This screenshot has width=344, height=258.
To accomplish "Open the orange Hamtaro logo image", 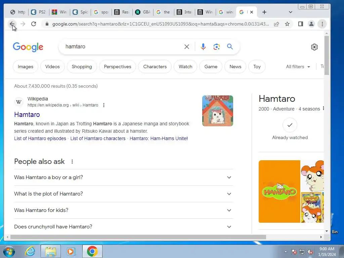I will click(279, 191).
